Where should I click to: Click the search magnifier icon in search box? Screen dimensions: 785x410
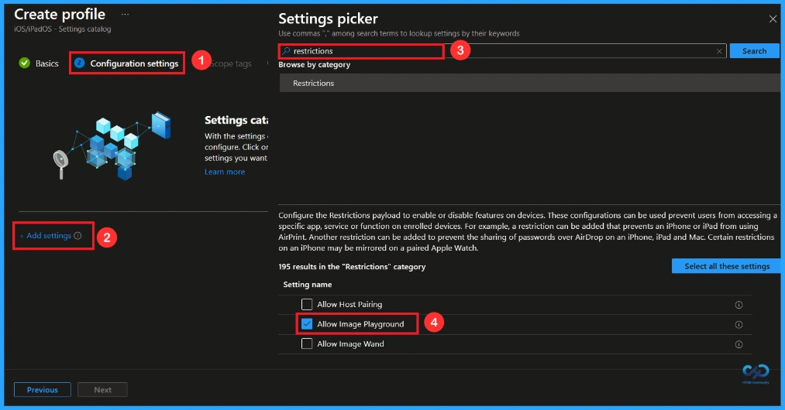click(286, 51)
